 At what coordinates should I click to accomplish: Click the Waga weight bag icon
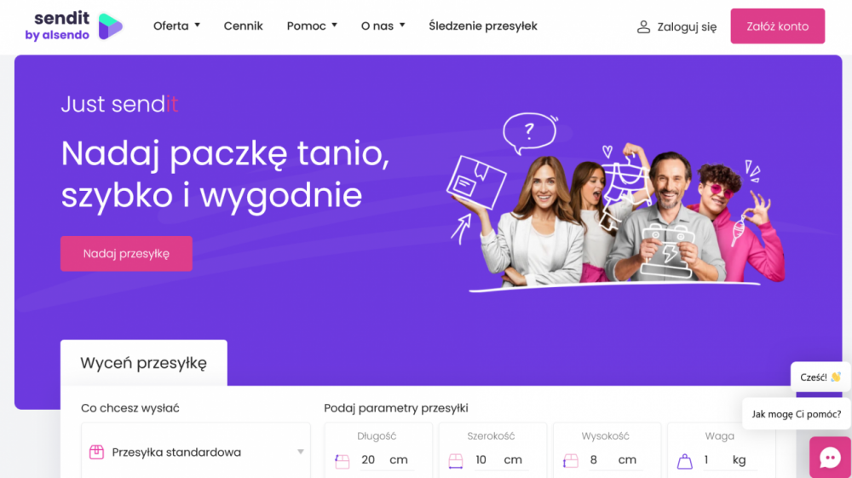(685, 461)
